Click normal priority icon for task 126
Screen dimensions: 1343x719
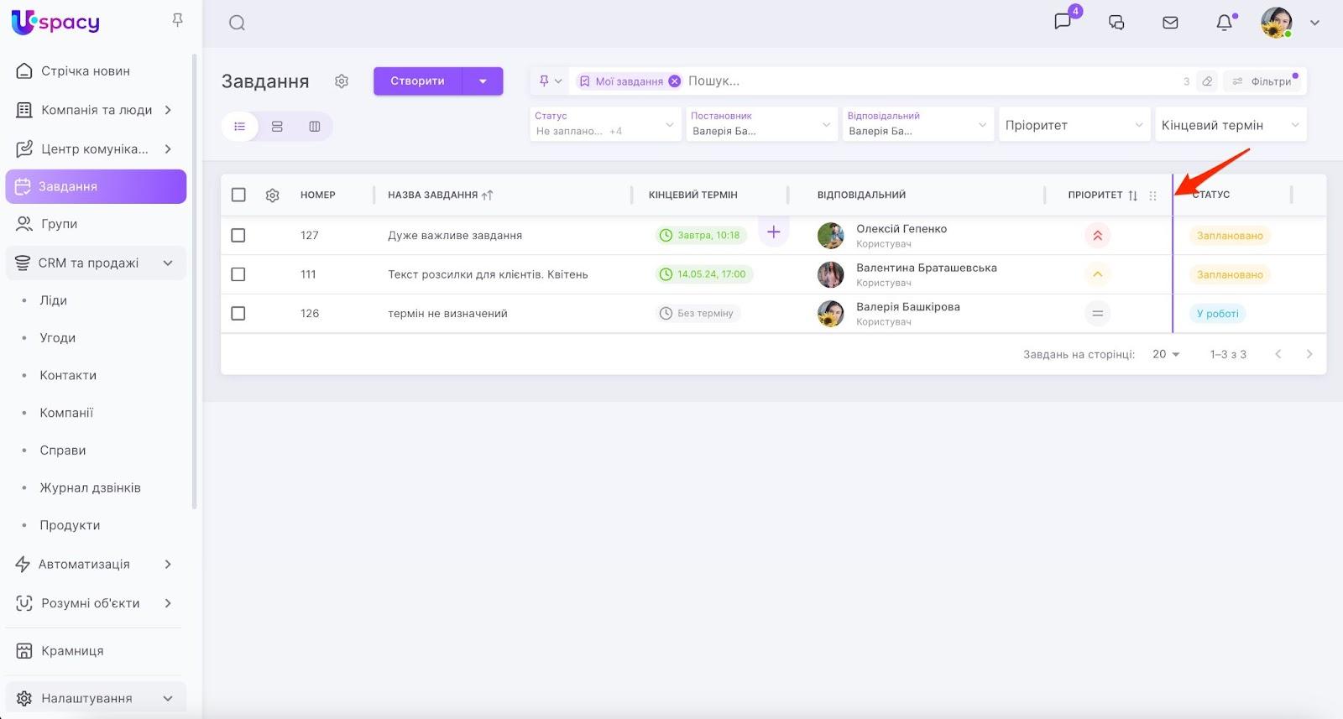1097,314
